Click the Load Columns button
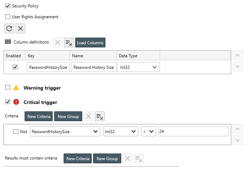The image size is (246, 170). coord(90,42)
